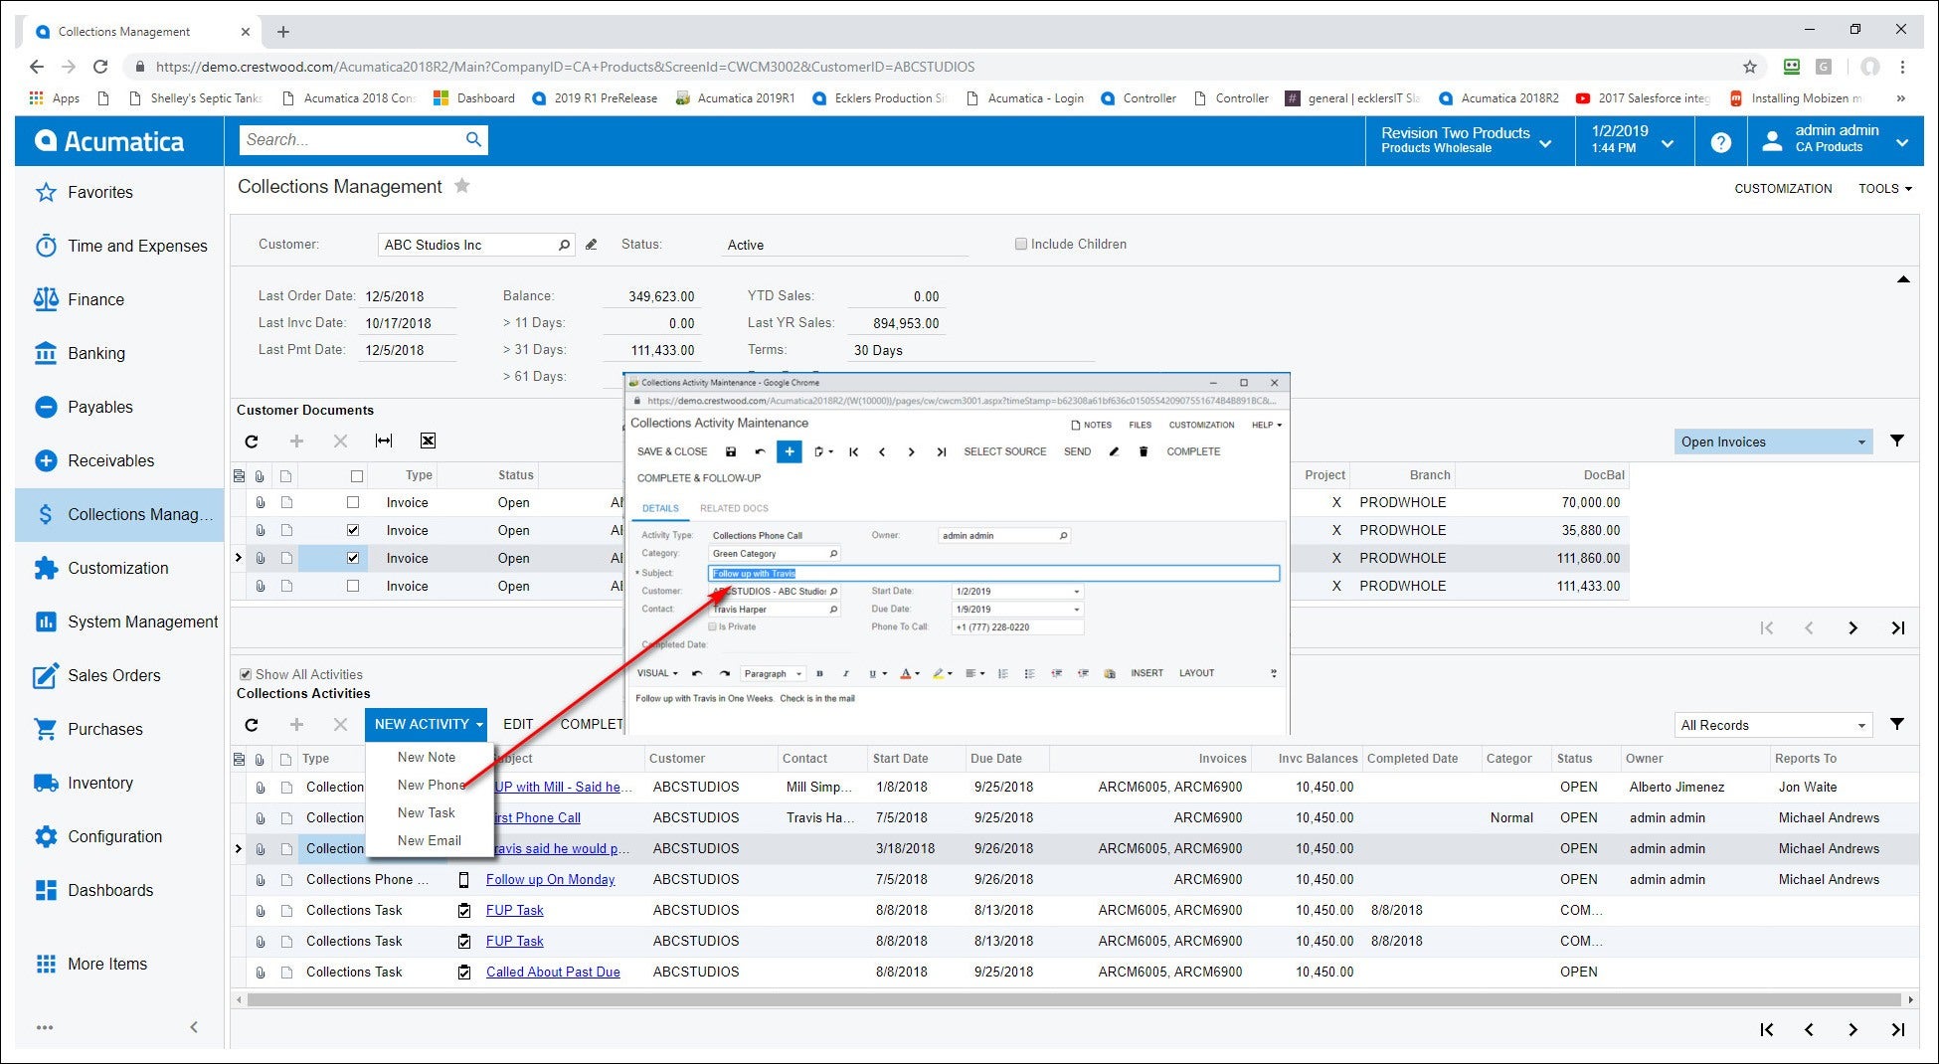Choose New Task from the New Activity menu
Screen dimensions: 1939x1064
427,812
